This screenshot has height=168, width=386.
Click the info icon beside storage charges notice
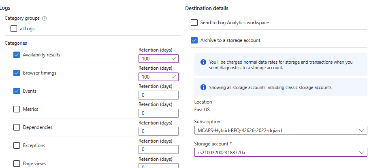[x=203, y=62]
